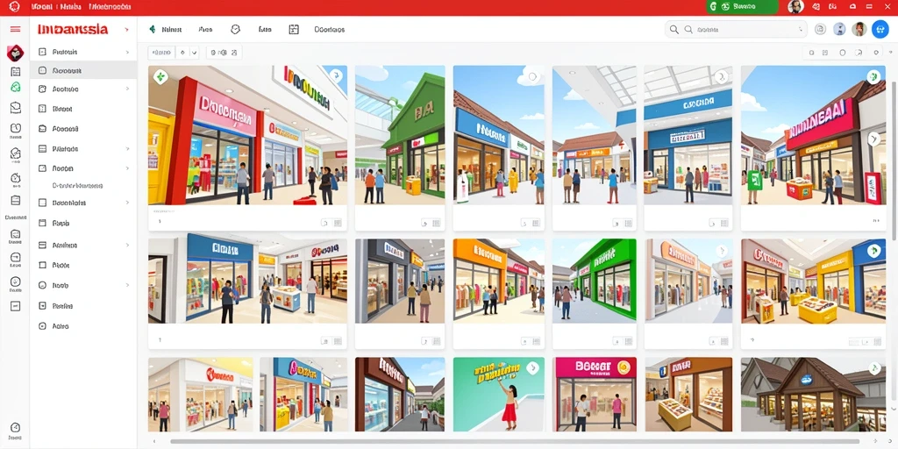Open the first large mall storefront thumbnail
The image size is (898, 449).
click(247, 135)
